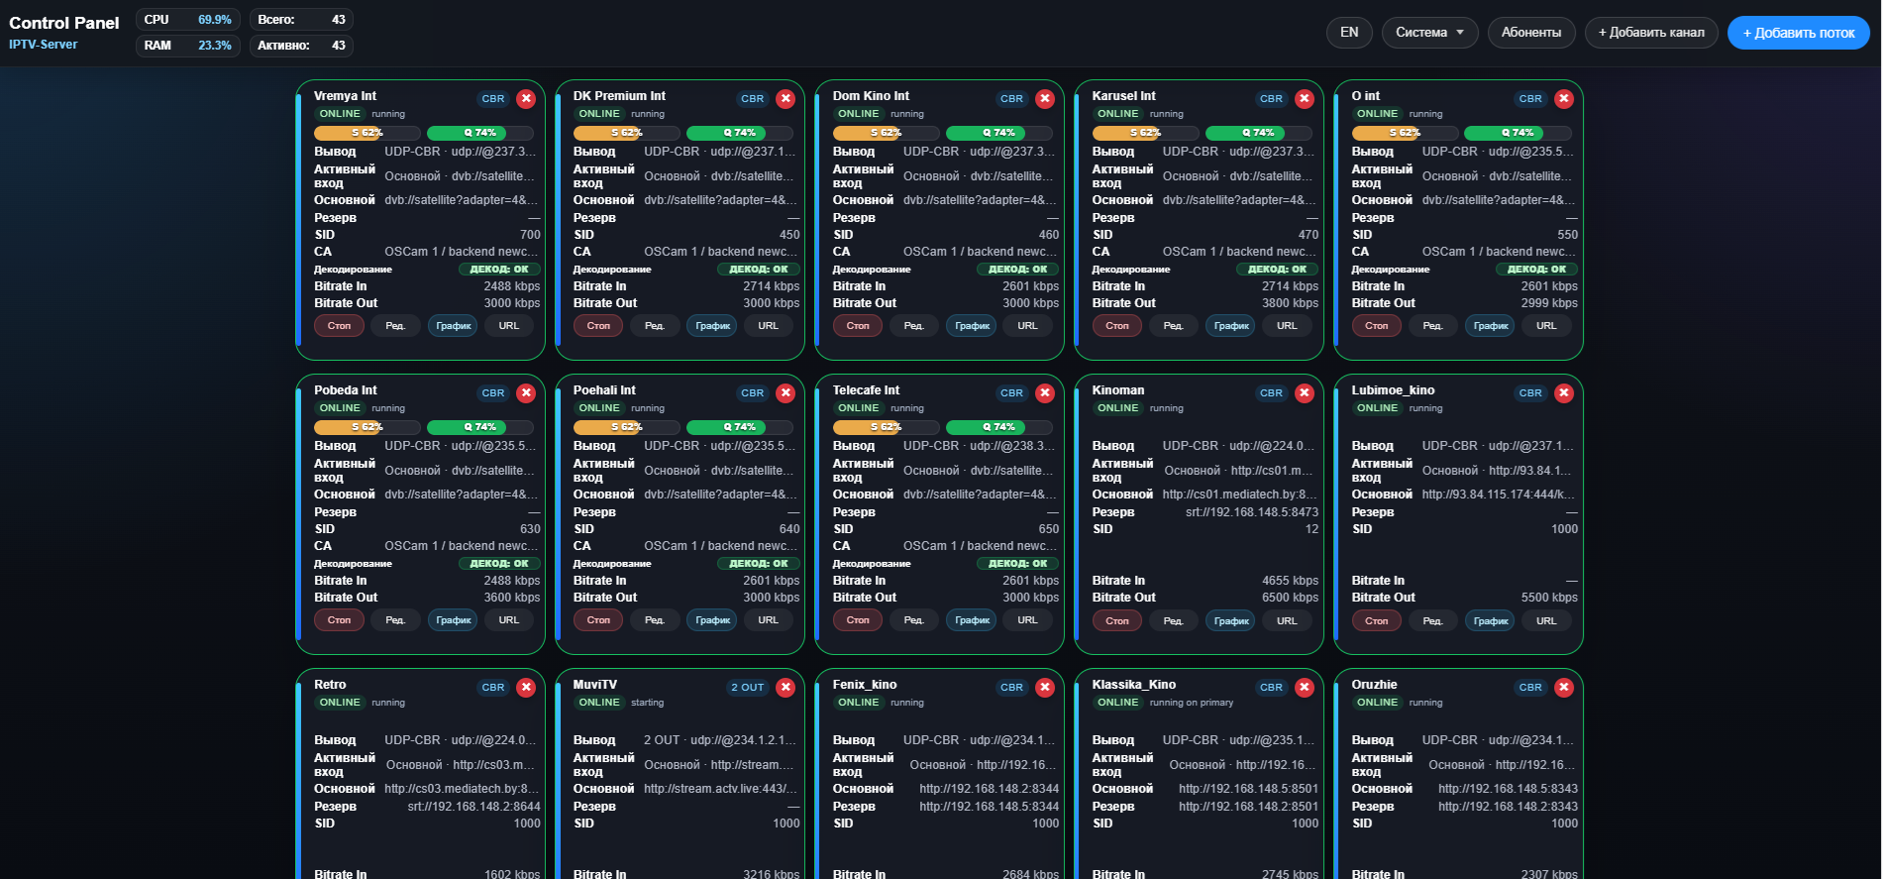
Task: Stop the Kinoman stream
Action: pyautogui.click(x=1117, y=621)
